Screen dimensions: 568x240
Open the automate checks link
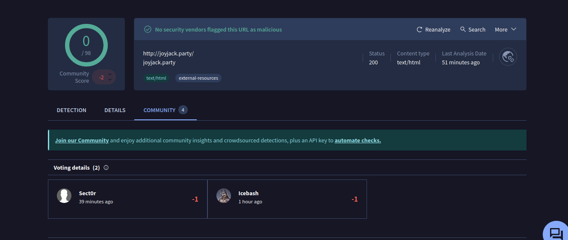(x=358, y=140)
